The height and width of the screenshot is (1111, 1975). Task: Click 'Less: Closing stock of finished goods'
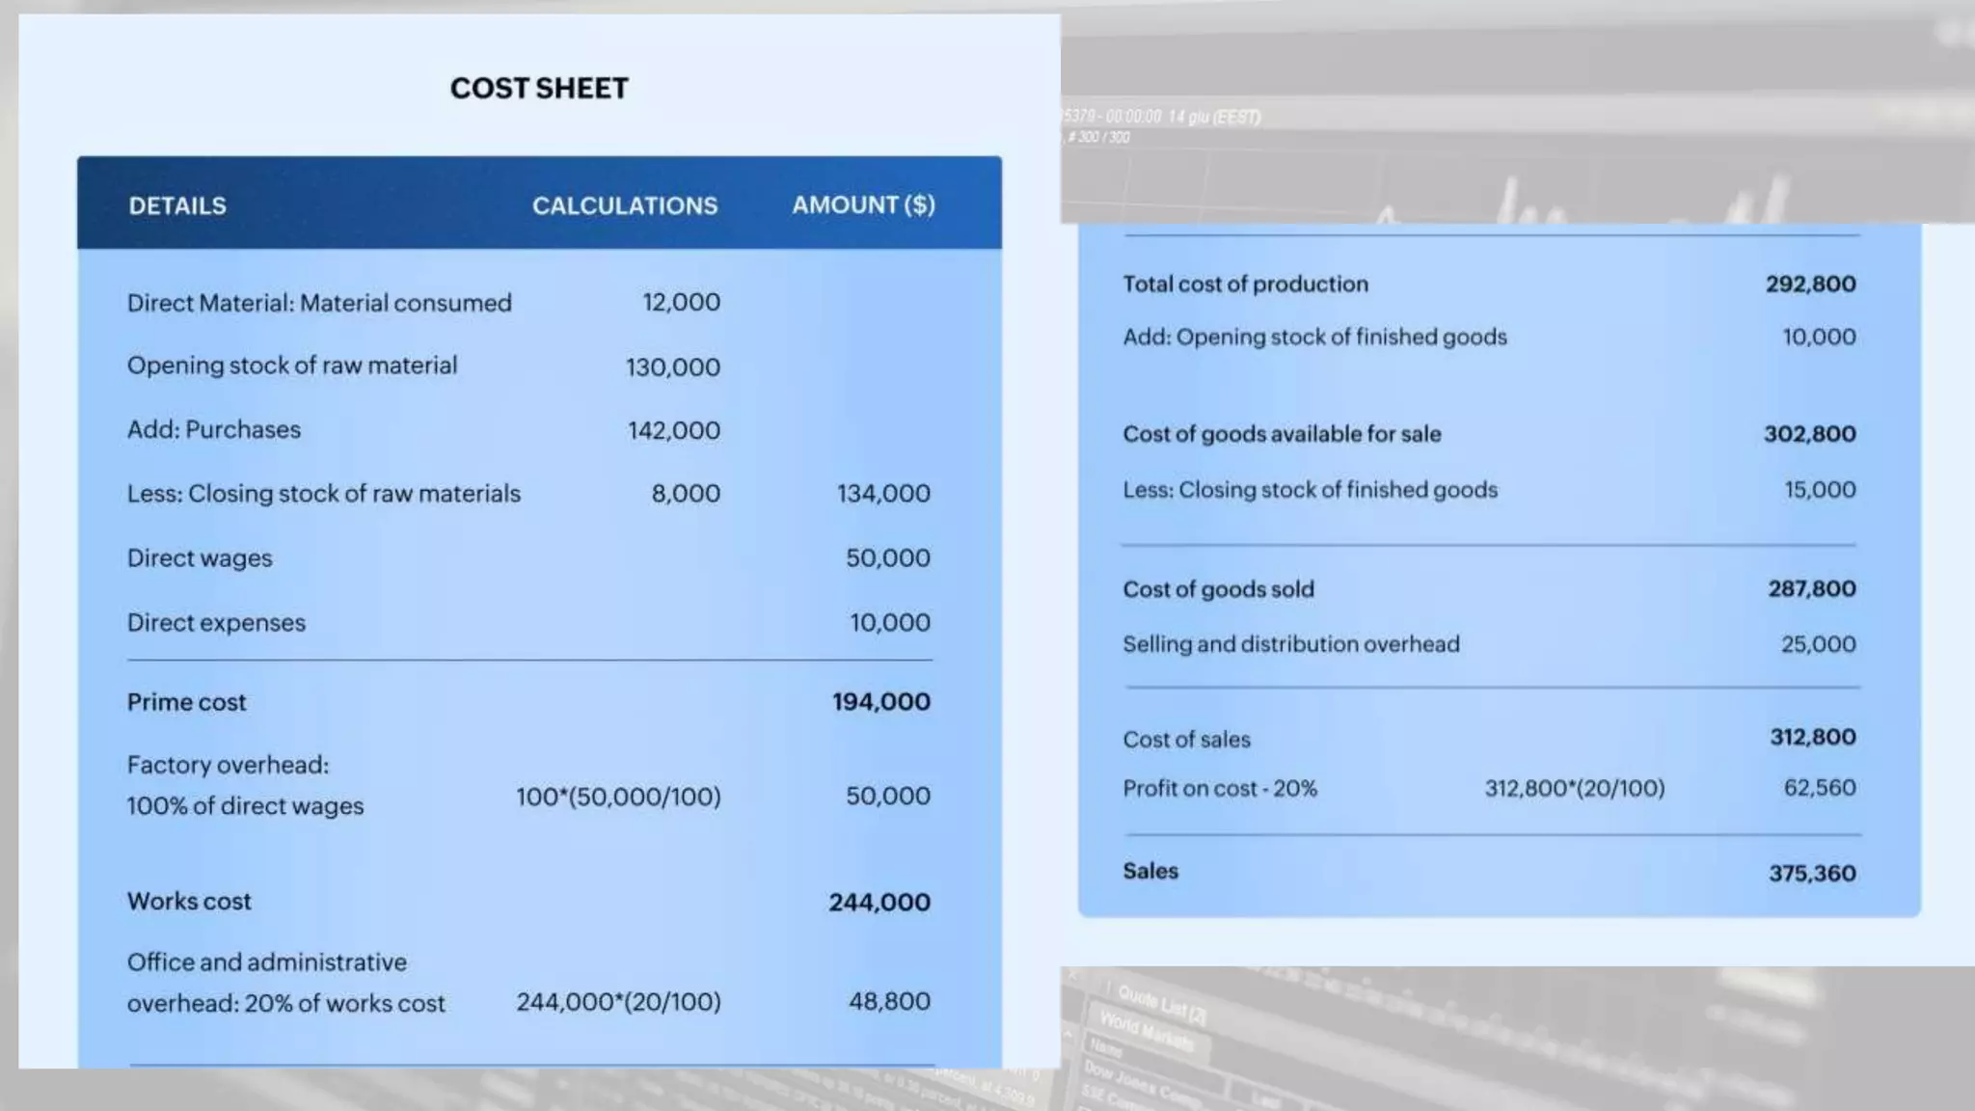(x=1311, y=490)
